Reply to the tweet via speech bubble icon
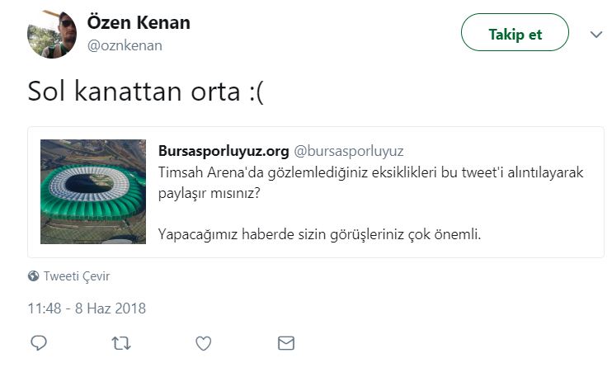The image size is (612, 372). (38, 343)
